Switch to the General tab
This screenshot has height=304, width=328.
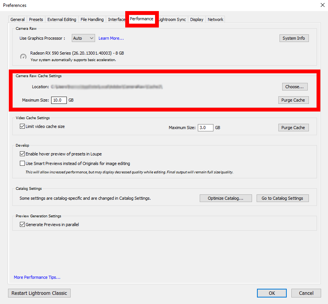click(x=18, y=19)
